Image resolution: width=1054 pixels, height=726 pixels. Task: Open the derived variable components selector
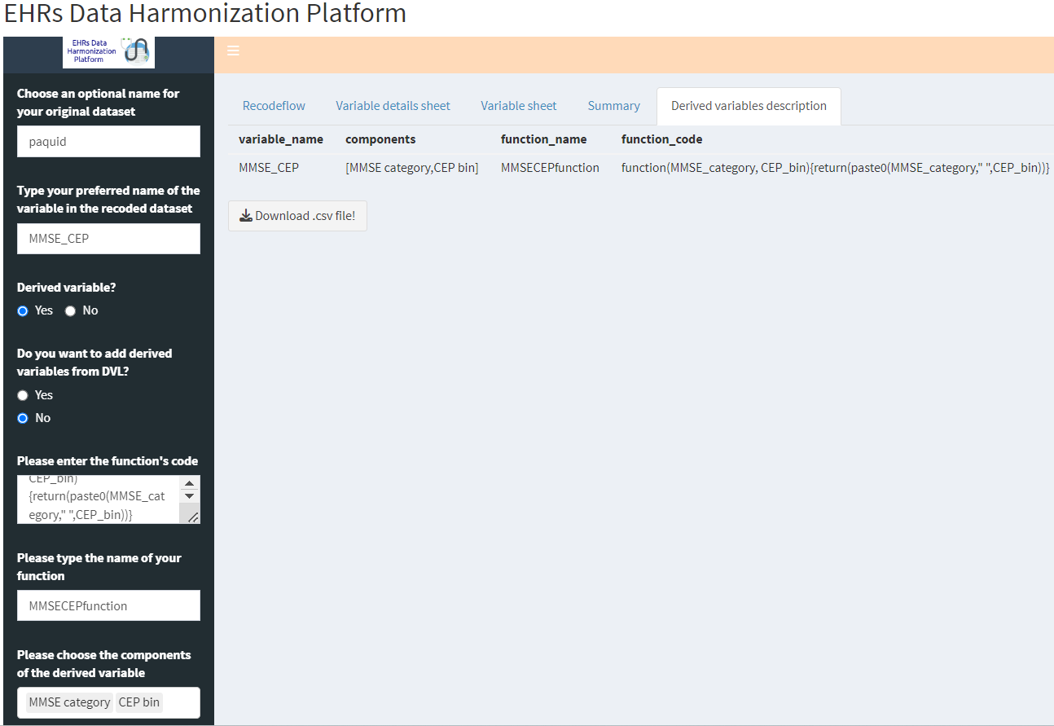(x=181, y=702)
